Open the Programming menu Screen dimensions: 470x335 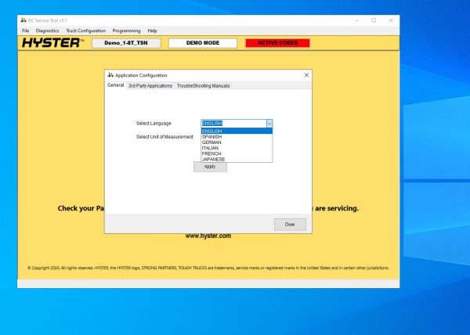point(126,31)
